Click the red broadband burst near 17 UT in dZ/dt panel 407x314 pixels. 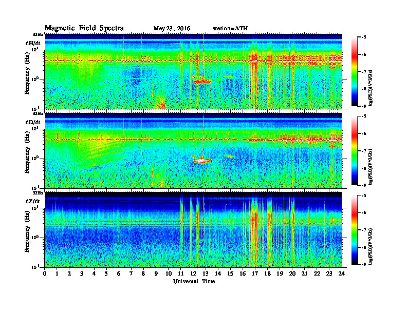(255, 230)
